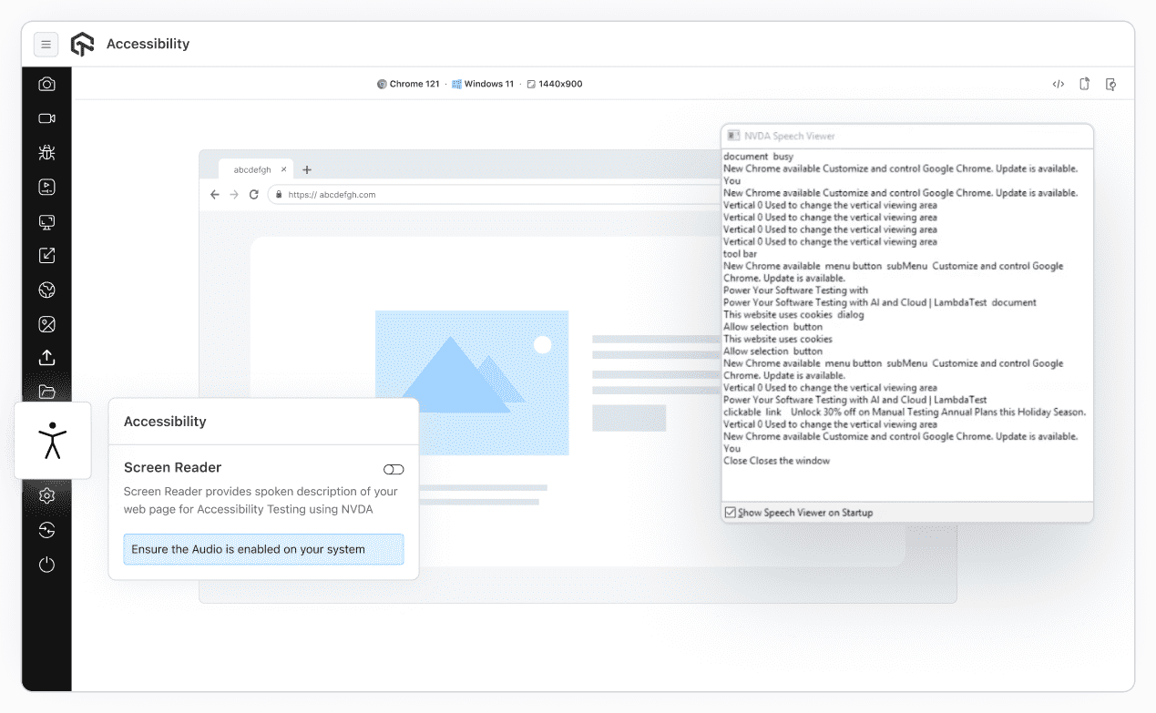Capture a screenshot with the camera icon
The width and height of the screenshot is (1156, 713).
pos(46,83)
